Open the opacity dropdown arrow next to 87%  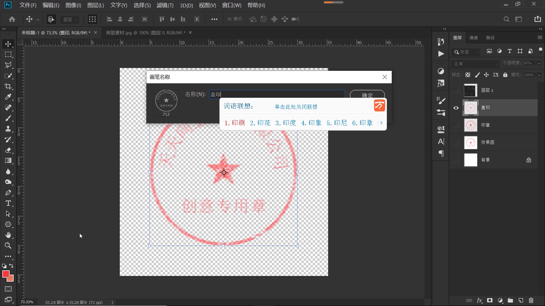tap(539, 63)
